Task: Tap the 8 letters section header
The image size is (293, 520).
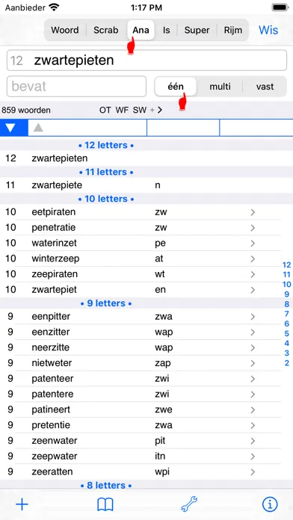Action: pyautogui.click(x=106, y=486)
